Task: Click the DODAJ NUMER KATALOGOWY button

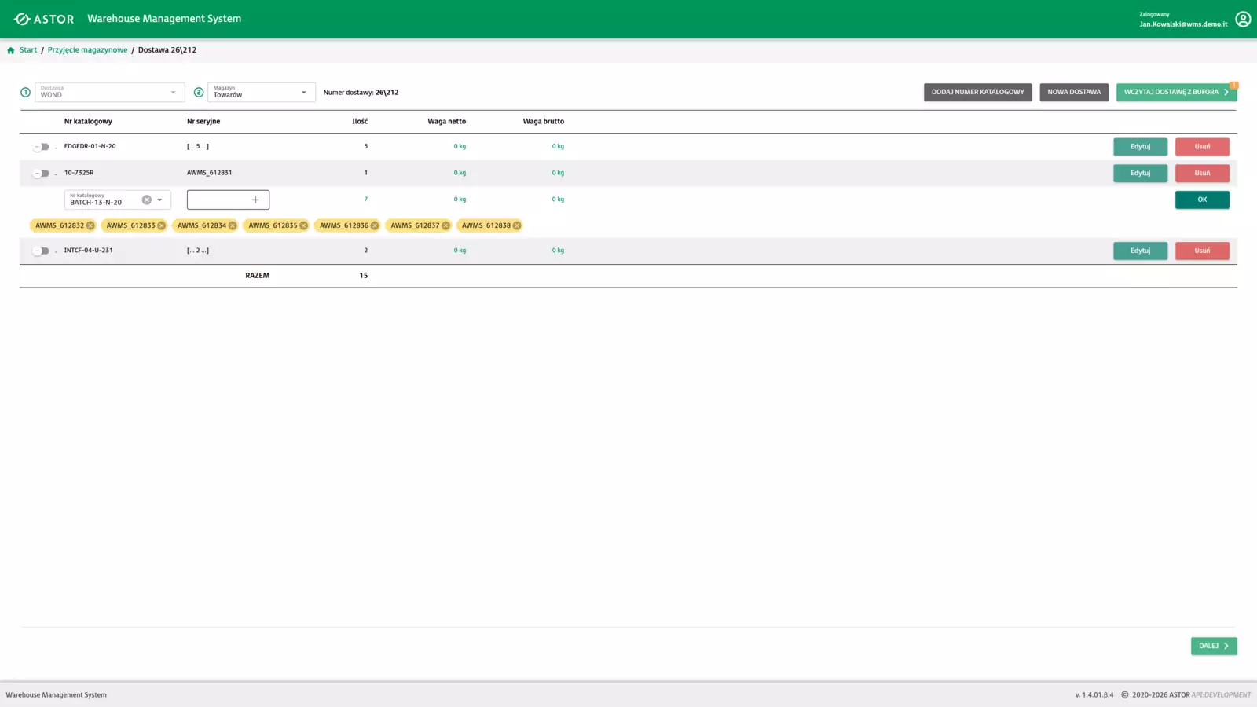Action: click(x=977, y=92)
